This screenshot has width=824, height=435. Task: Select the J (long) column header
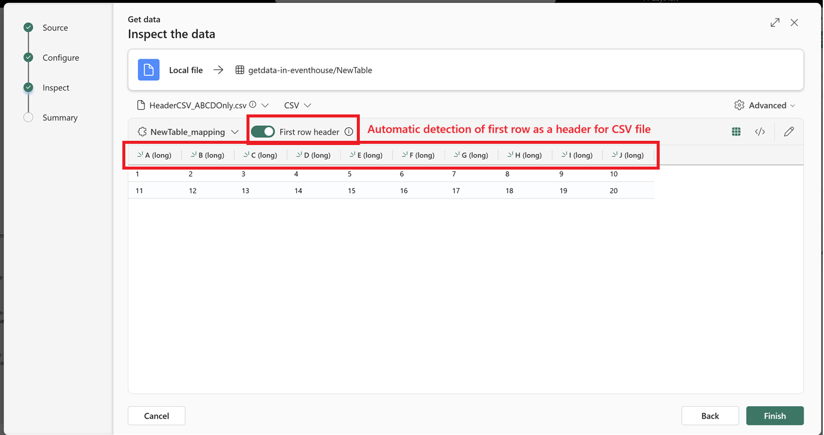[x=628, y=155]
